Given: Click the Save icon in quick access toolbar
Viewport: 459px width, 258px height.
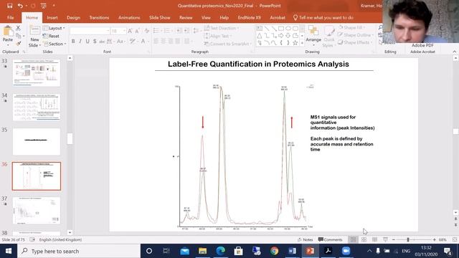Looking at the screenshot, I should 9,6.
